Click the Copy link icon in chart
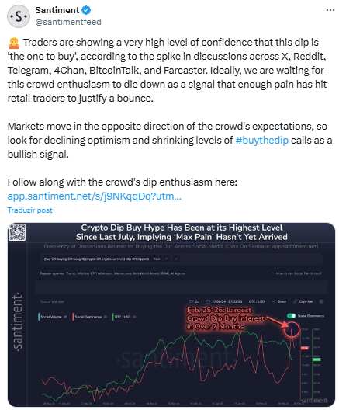The width and height of the screenshot is (339, 410). tap(295, 301)
